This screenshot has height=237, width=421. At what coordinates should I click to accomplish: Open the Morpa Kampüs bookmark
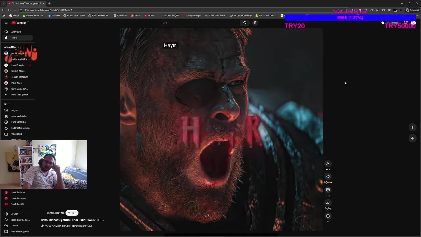tap(193, 16)
